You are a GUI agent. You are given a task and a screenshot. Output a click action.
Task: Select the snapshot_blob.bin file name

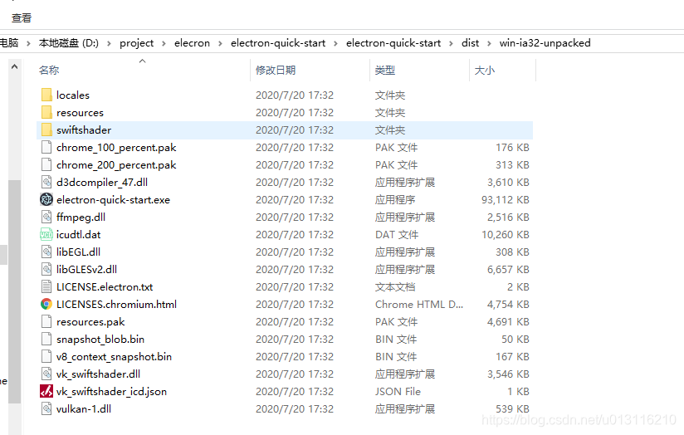pos(100,340)
